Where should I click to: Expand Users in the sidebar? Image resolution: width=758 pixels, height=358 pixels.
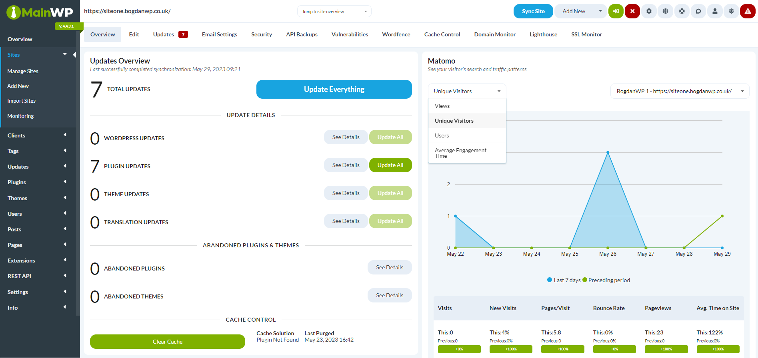pyautogui.click(x=65, y=213)
